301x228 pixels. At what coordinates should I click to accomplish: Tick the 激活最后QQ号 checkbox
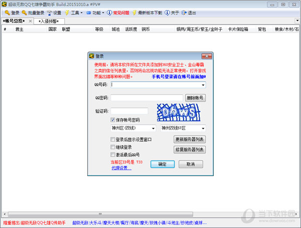[113, 155]
